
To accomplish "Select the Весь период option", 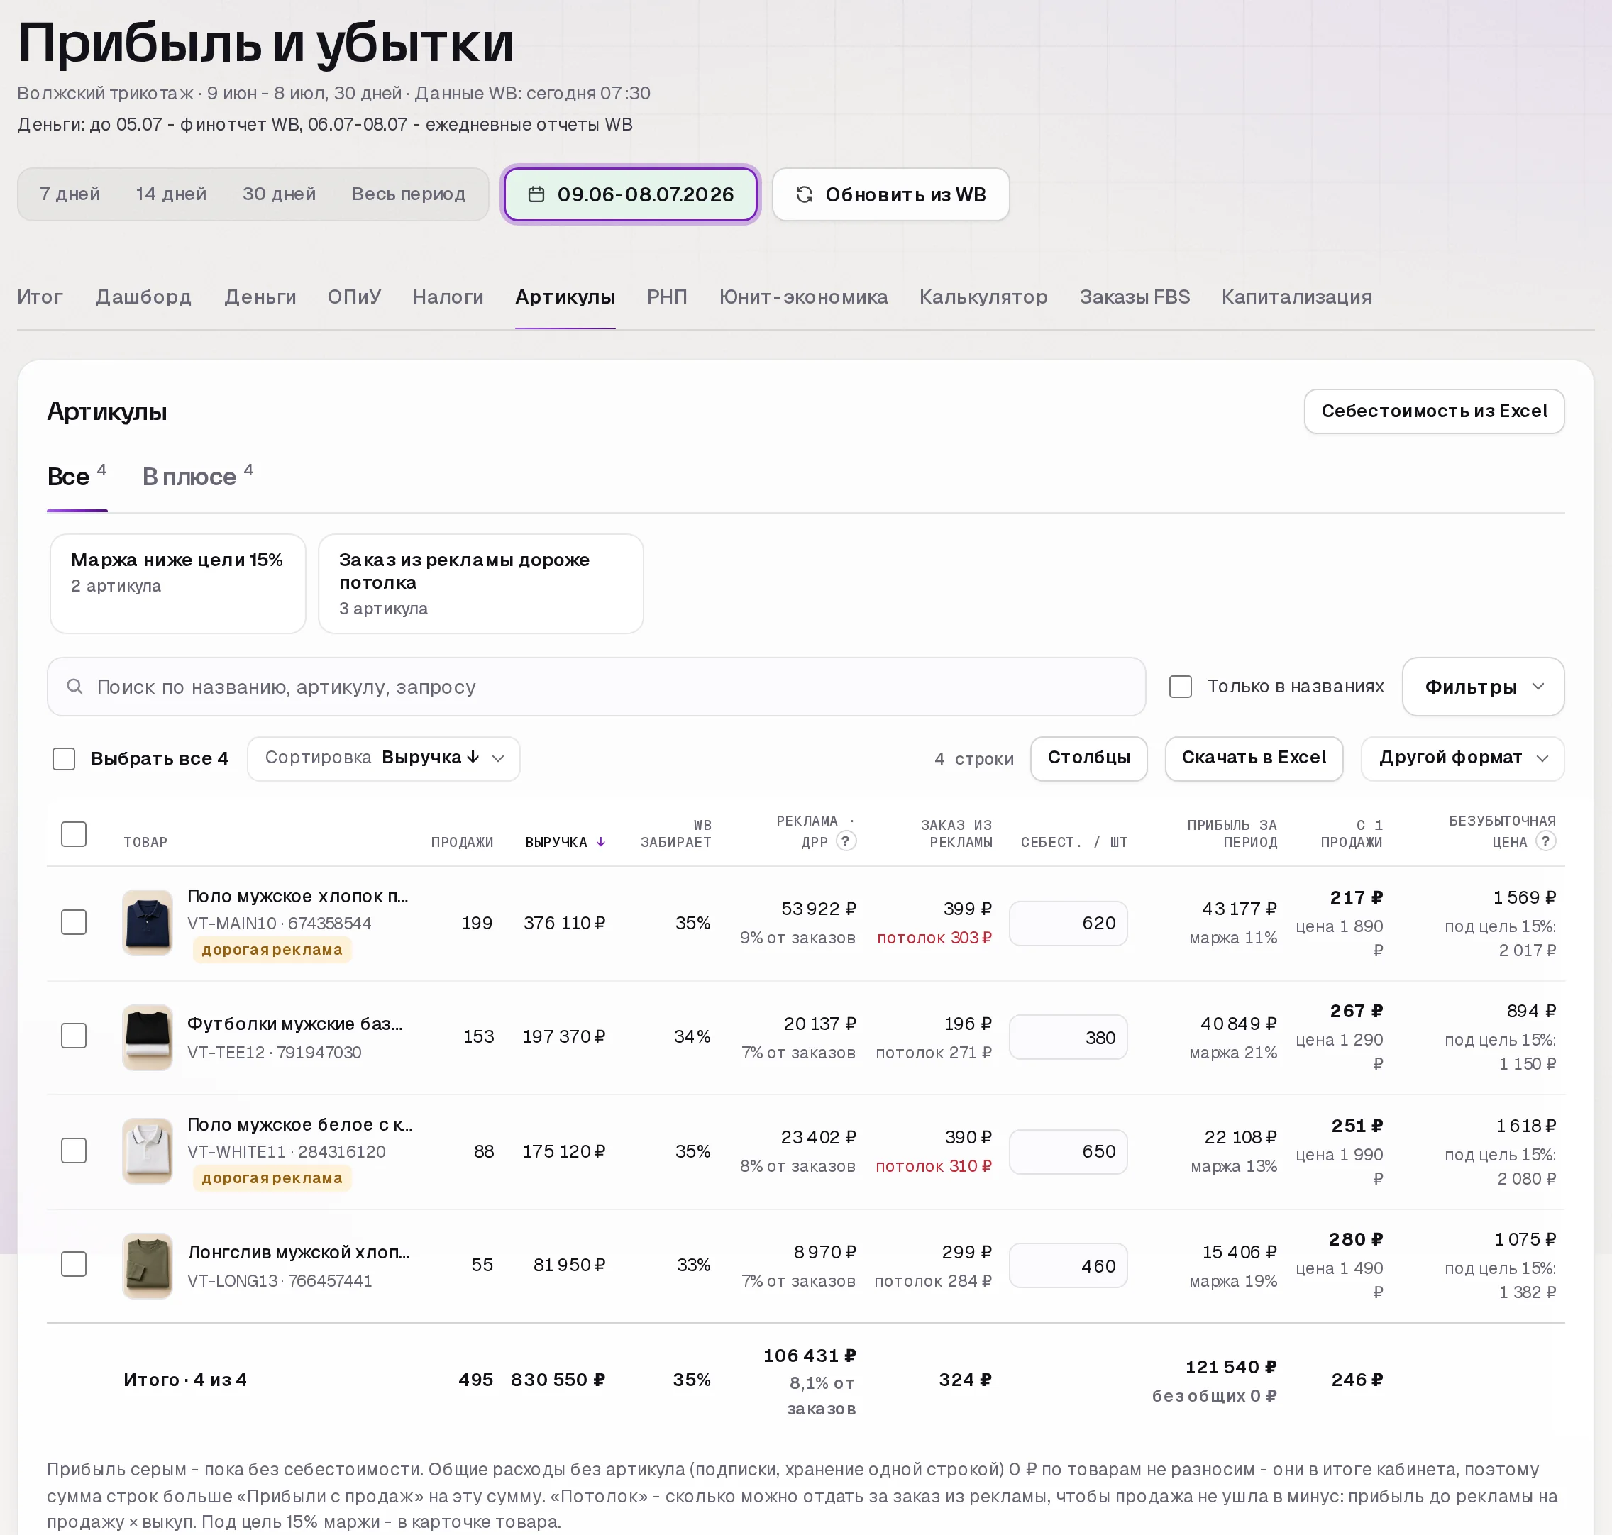I will tap(408, 195).
